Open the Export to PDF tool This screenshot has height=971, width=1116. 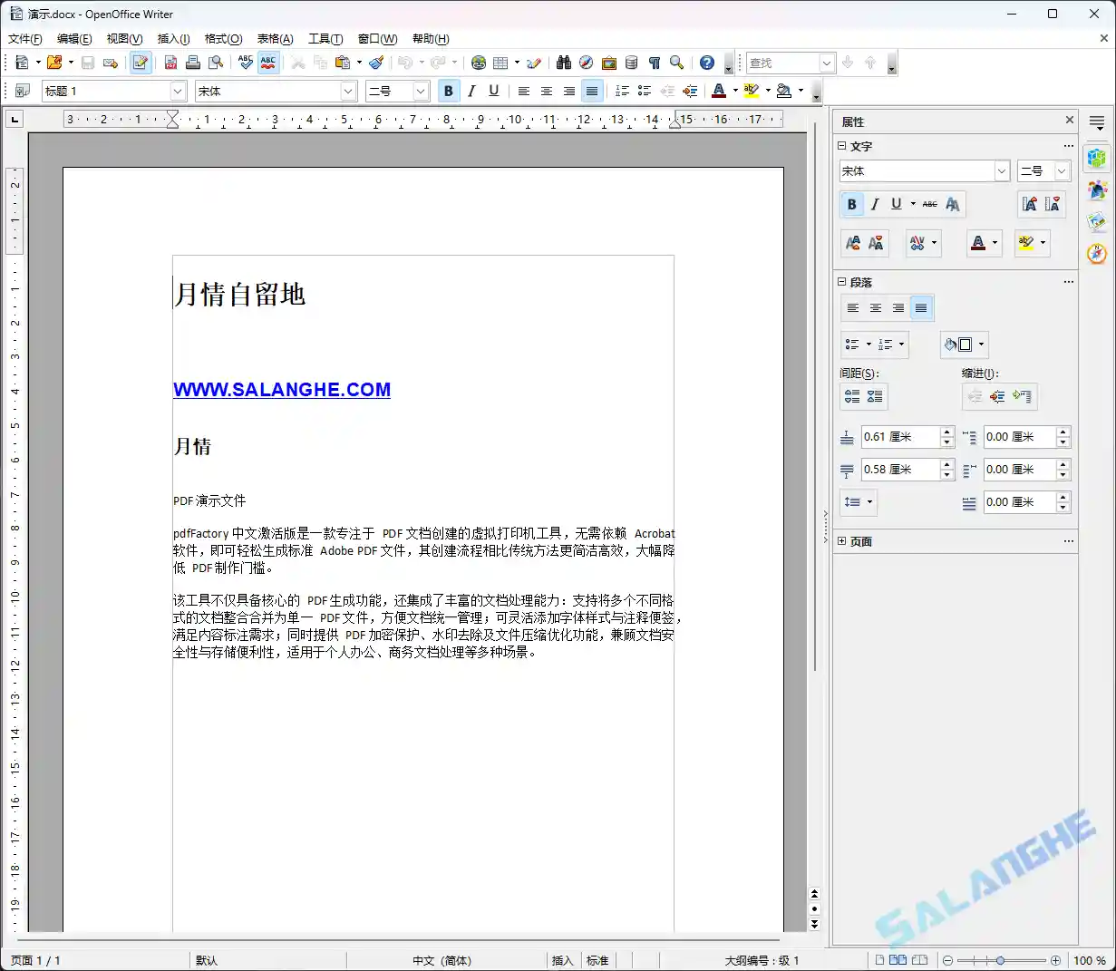pos(170,63)
